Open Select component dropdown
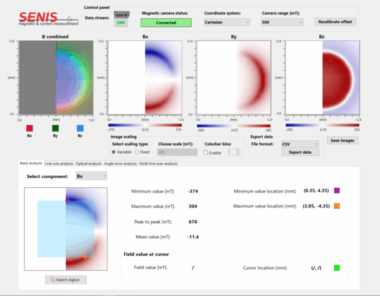The height and width of the screenshot is (296, 380). 91,176
